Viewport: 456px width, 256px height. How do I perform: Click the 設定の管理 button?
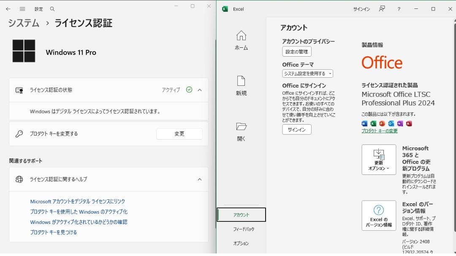(x=296, y=52)
